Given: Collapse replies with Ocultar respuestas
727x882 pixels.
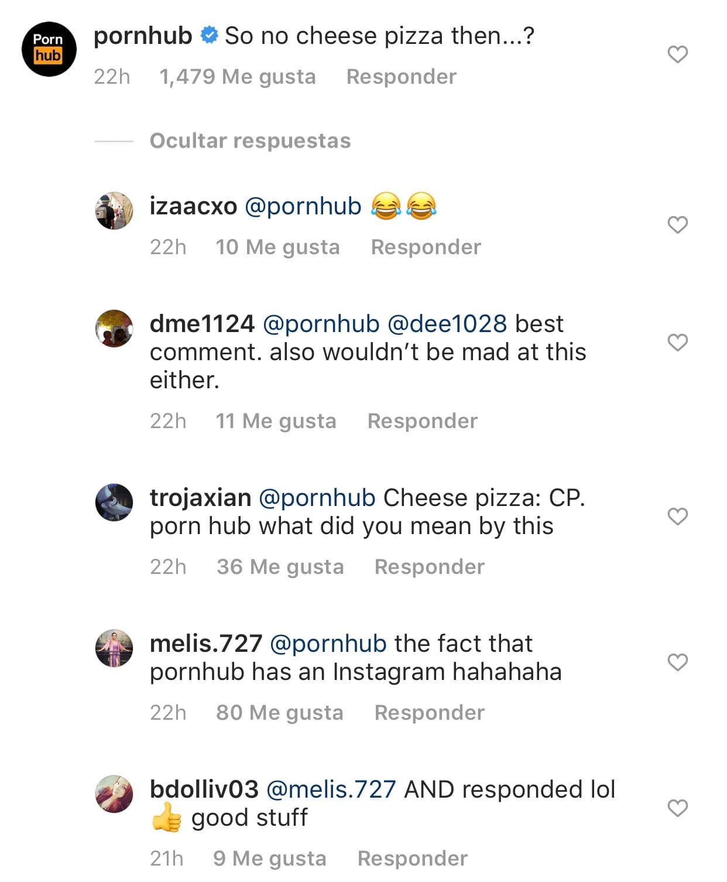Looking at the screenshot, I should click(249, 141).
